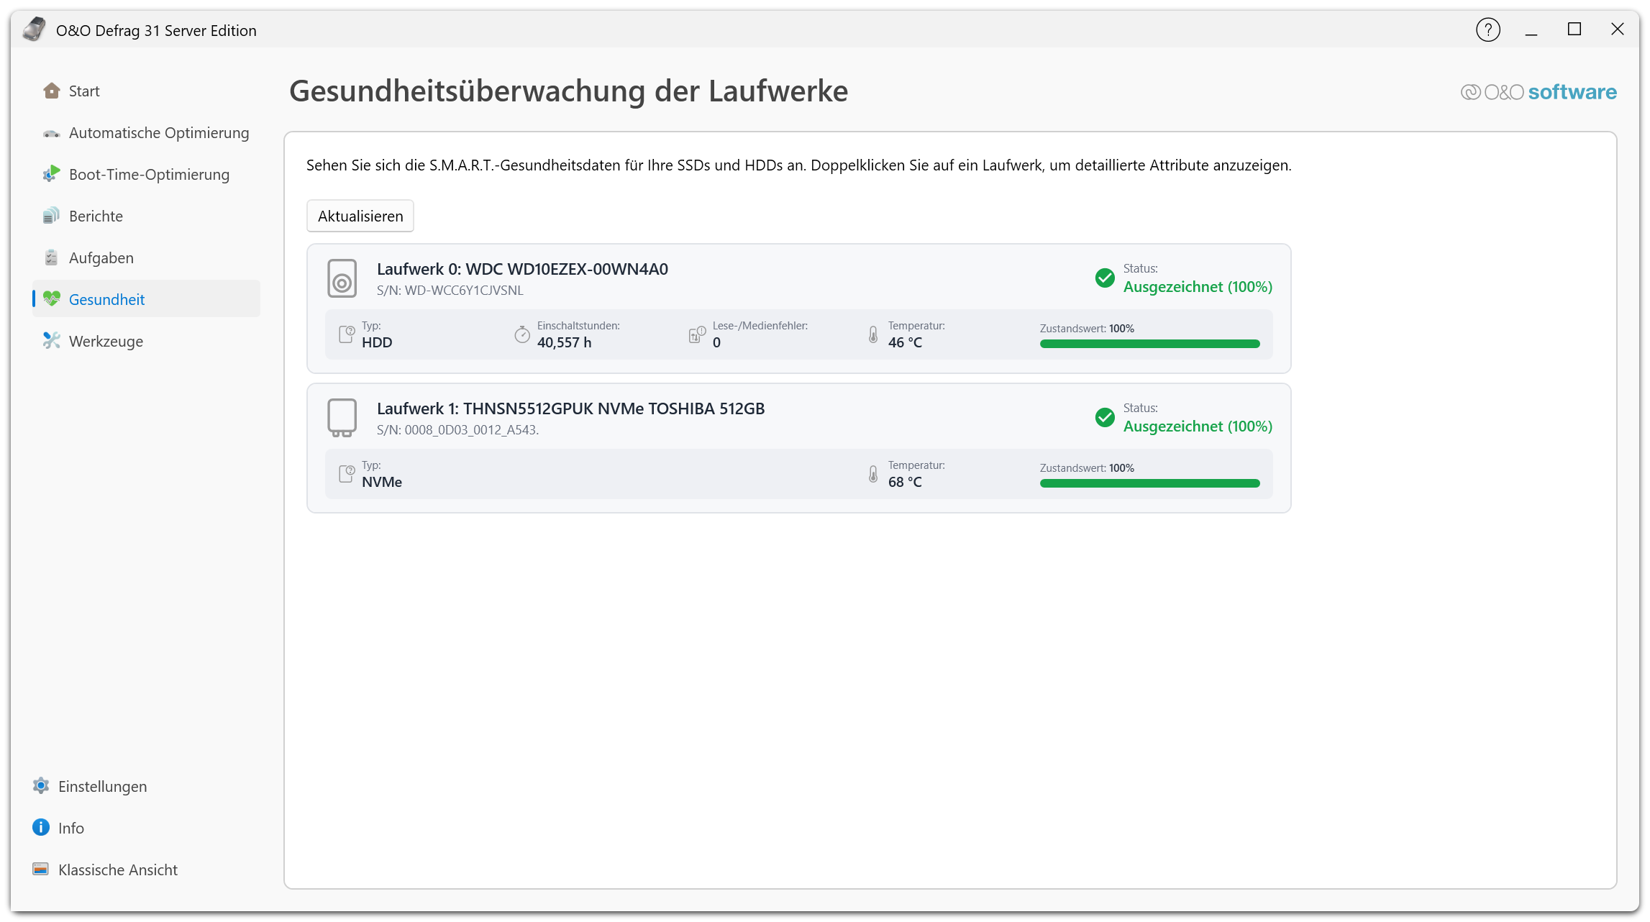Open help via the question mark icon
Image resolution: width=1650 pixels, height=922 pixels.
point(1487,30)
